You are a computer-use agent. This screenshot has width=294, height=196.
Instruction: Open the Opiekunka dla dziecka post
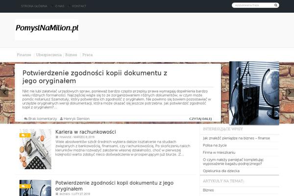pyautogui.click(x=221, y=171)
